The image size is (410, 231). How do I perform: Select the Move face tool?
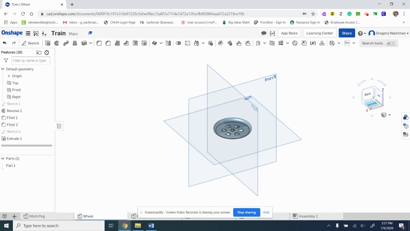(x=239, y=43)
